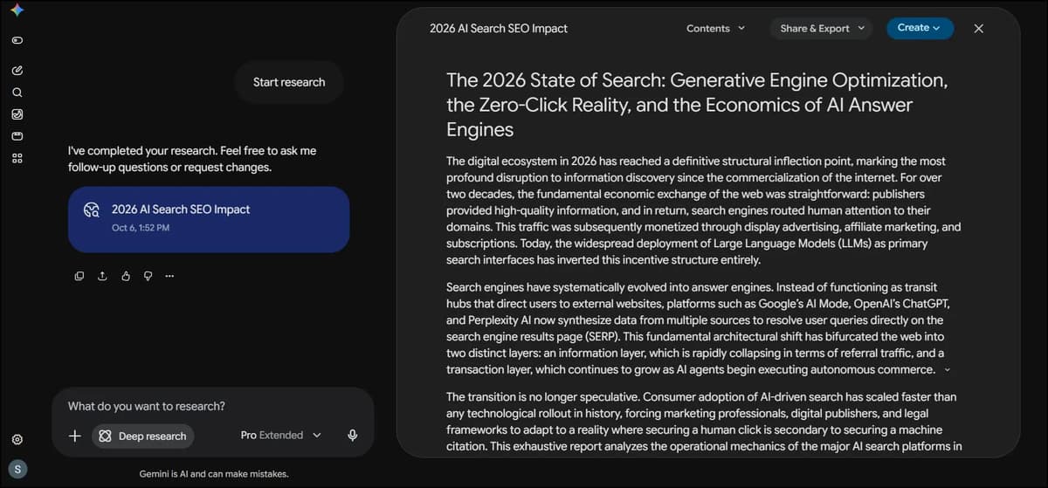1048x488 pixels.
Task: Copy the response with copy icon
Action: (x=79, y=276)
